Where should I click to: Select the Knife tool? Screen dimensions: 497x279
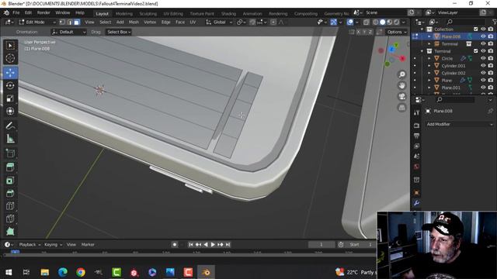tap(10, 219)
